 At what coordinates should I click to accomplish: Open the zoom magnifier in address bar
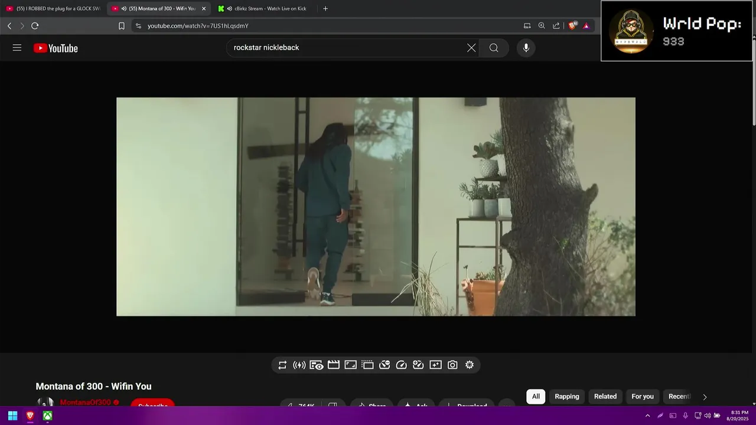542,26
